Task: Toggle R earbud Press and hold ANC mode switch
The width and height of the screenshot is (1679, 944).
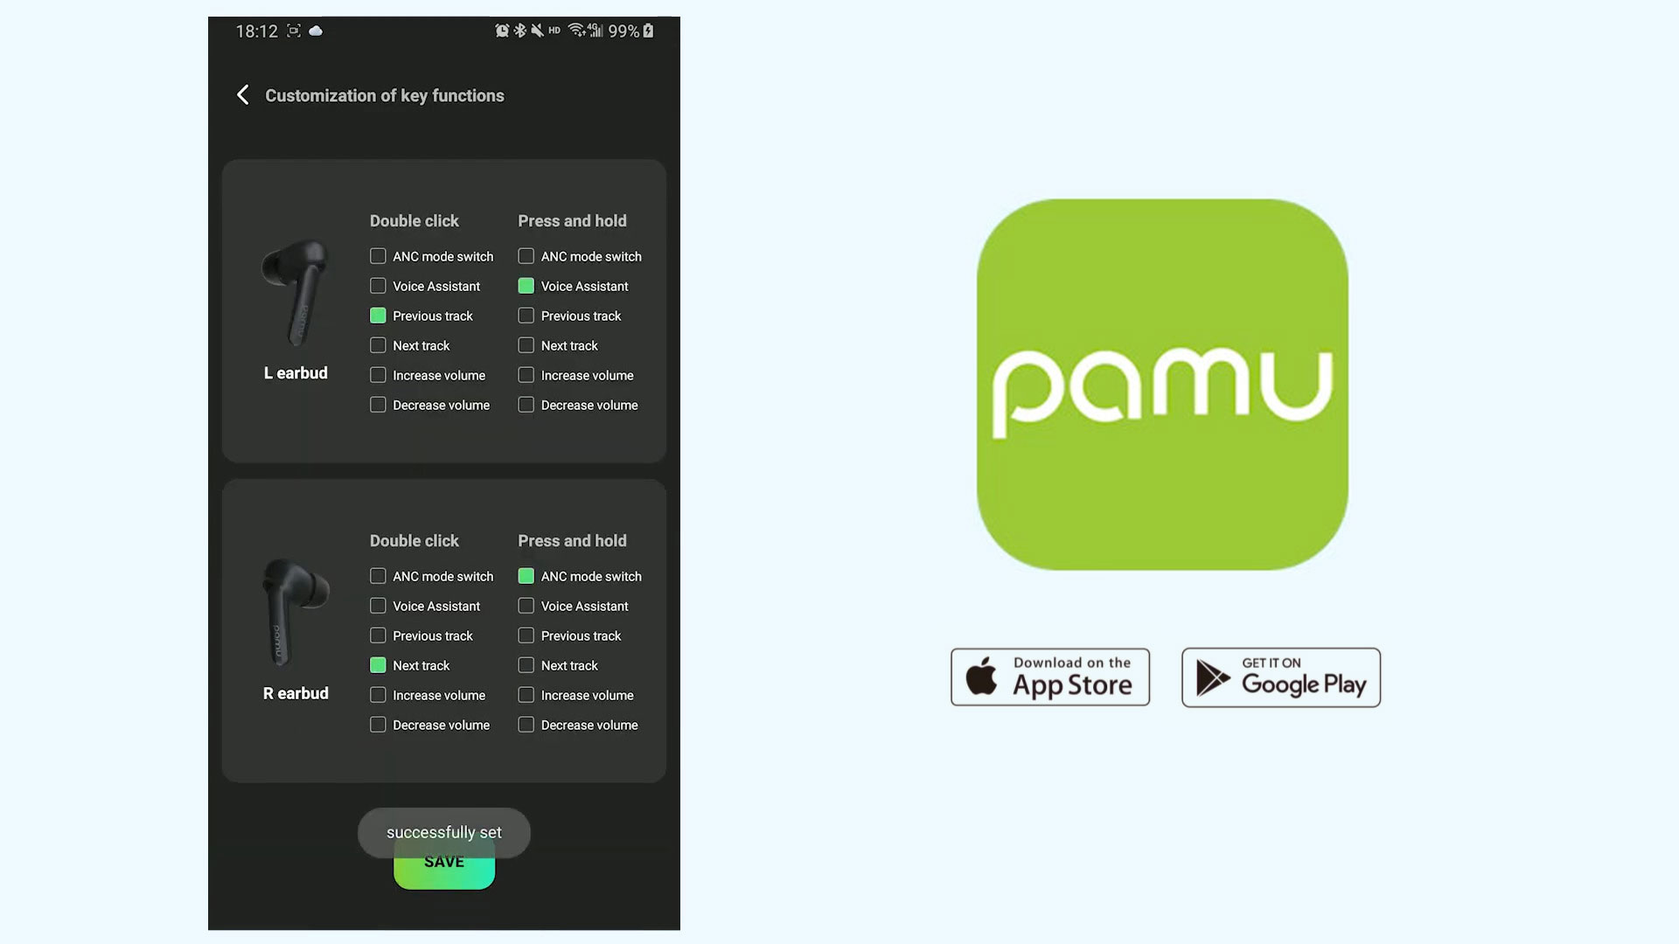Action: pos(526,575)
